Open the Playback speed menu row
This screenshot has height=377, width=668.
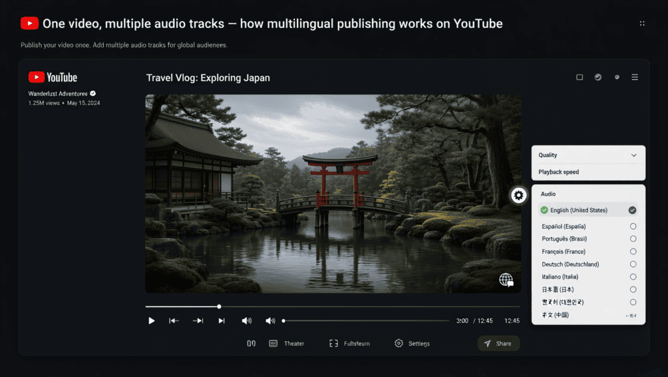(588, 172)
